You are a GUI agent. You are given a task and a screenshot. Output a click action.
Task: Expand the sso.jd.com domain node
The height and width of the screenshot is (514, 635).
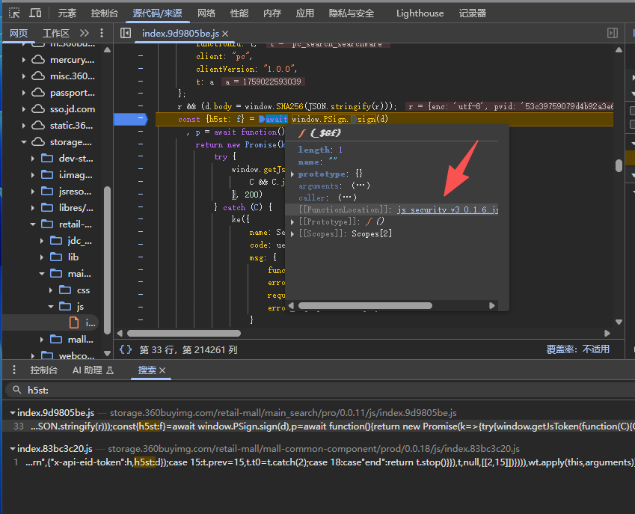point(23,109)
